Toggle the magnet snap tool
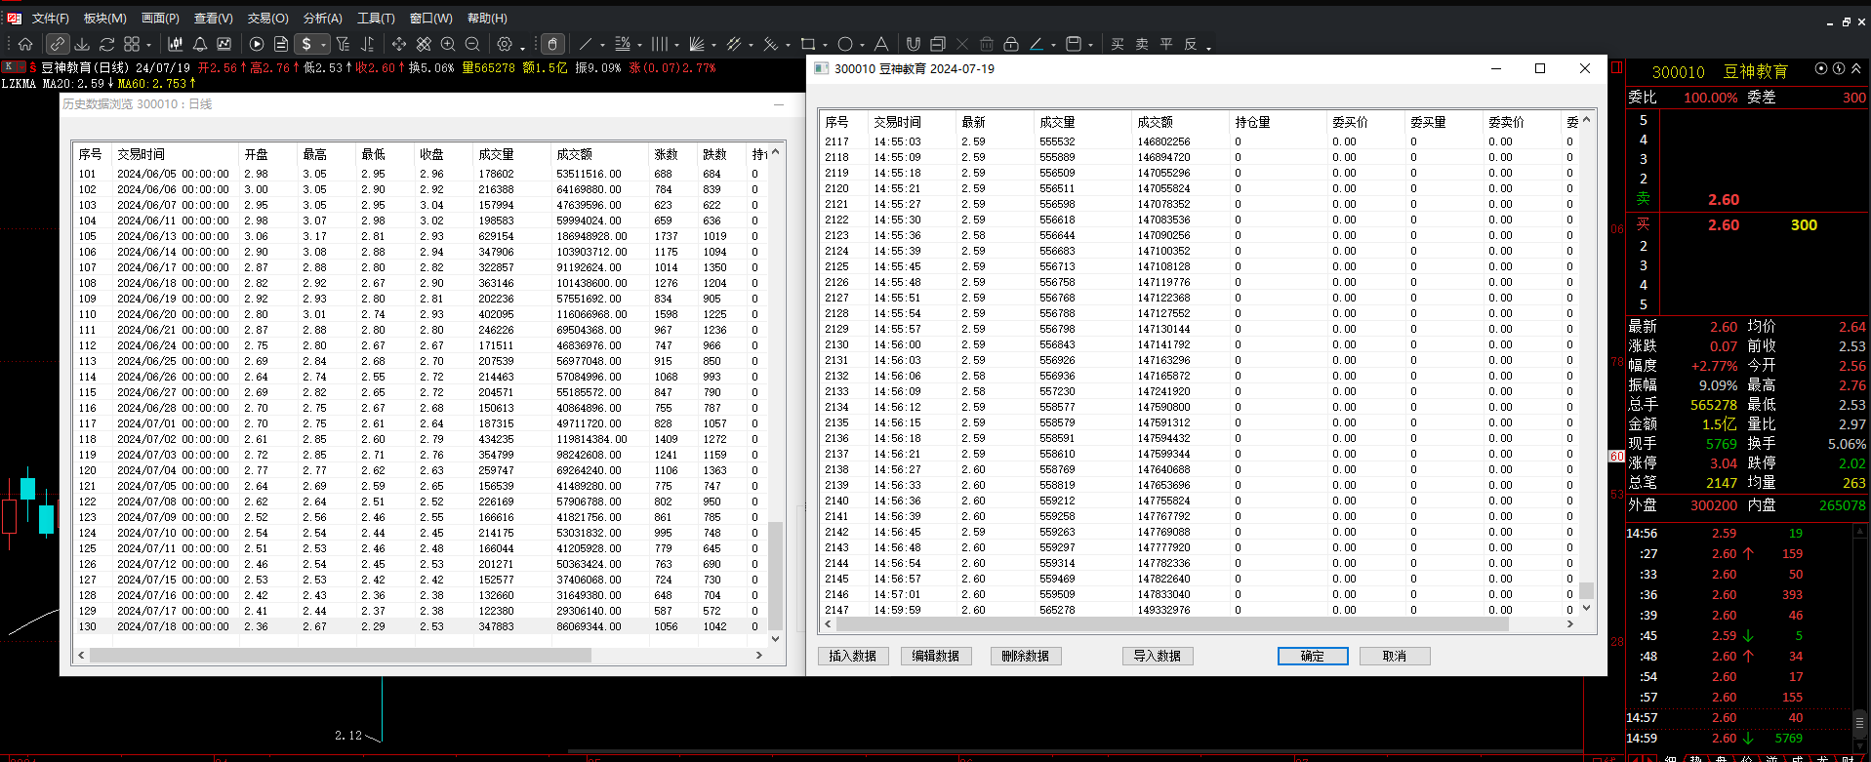Viewport: 1871px width, 762px height. [x=914, y=44]
